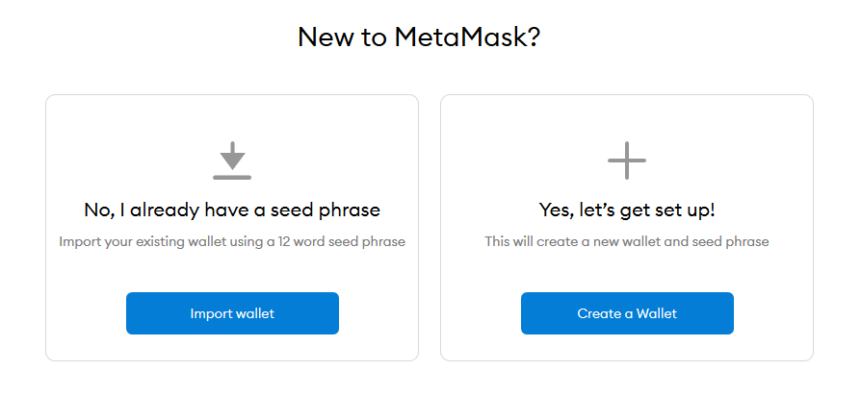The height and width of the screenshot is (396, 861).
Task: Select the new wallet setup card
Action: point(627,115)
